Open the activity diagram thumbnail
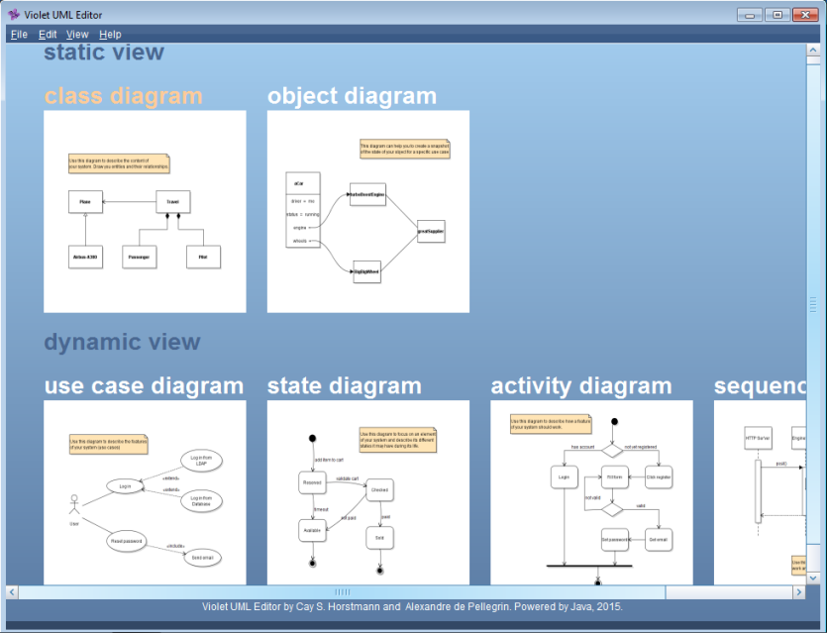The height and width of the screenshot is (633, 827). point(591,492)
